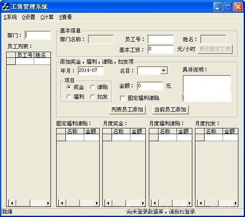Click the 员工号 column header in employee list
The image size is (245, 217).
pos(25,55)
